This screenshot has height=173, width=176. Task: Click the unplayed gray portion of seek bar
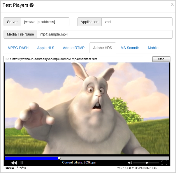[115, 158]
